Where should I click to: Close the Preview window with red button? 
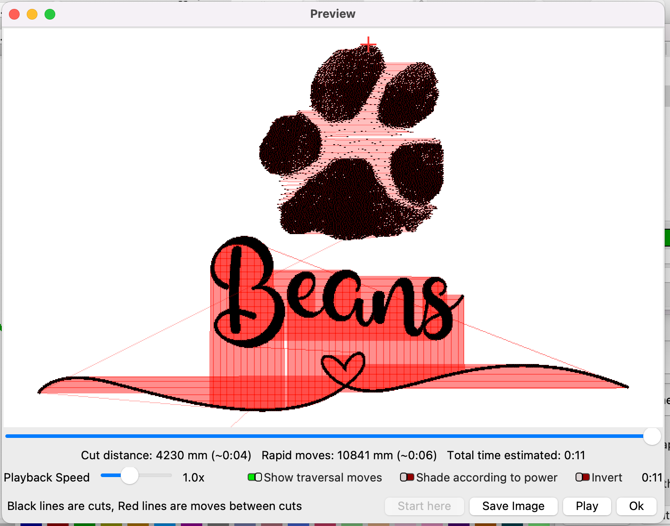click(x=14, y=14)
